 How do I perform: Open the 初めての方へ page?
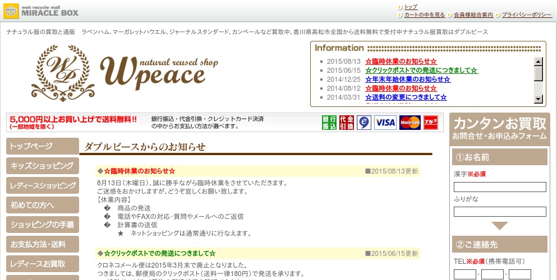[43, 205]
